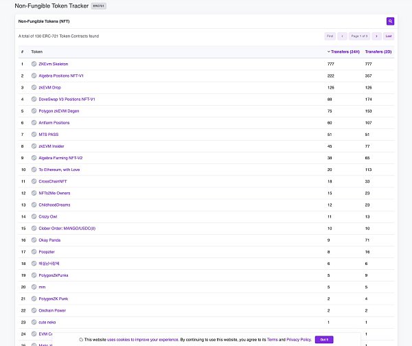Click the Onchain Power token icon
The height and width of the screenshot is (346, 412).
tap(34, 310)
